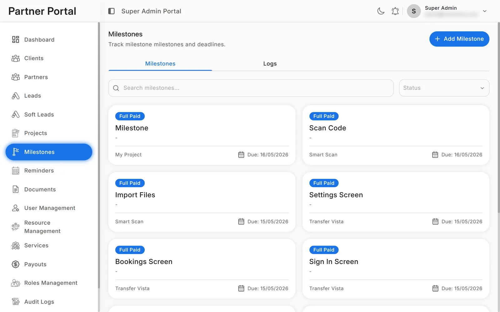Click "My Project" project label
Image resolution: width=500 pixels, height=312 pixels.
[x=128, y=155]
